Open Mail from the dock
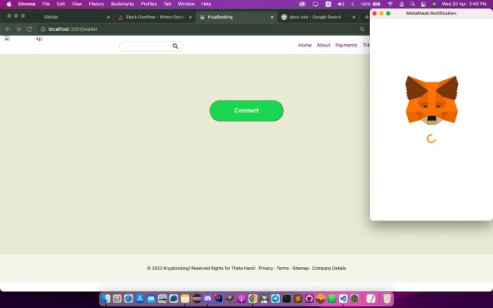Screen dimensions: 493x308 [x=152, y=298]
